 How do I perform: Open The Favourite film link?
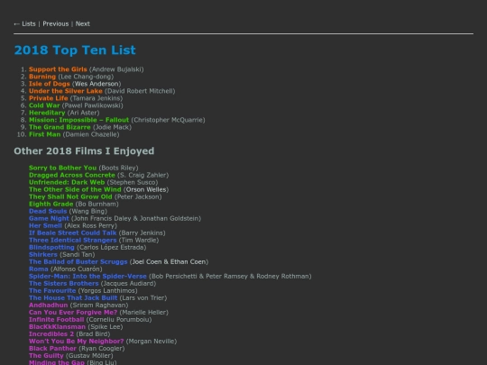coord(52,291)
